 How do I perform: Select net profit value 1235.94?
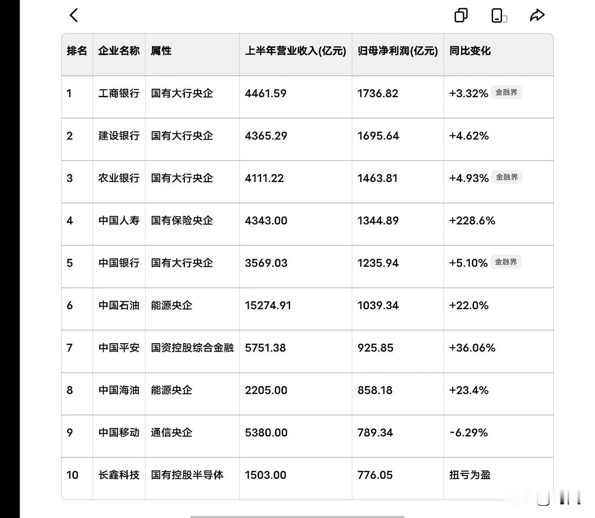(x=378, y=263)
